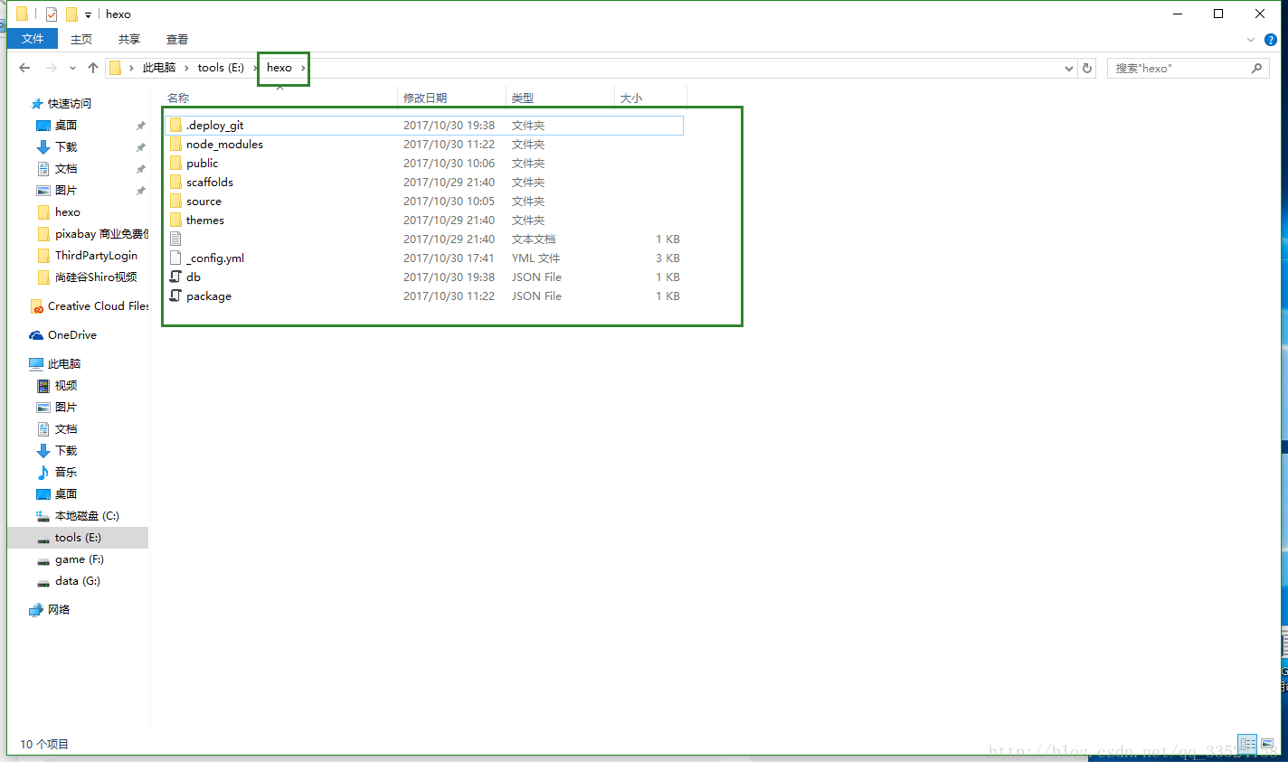Open the help question mark icon
Image resolution: width=1288 pixels, height=770 pixels.
click(x=1270, y=40)
